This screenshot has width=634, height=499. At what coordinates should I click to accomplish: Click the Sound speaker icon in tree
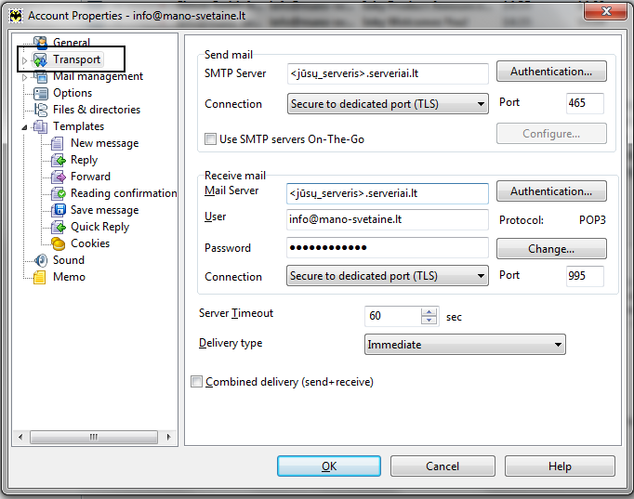pyautogui.click(x=40, y=260)
